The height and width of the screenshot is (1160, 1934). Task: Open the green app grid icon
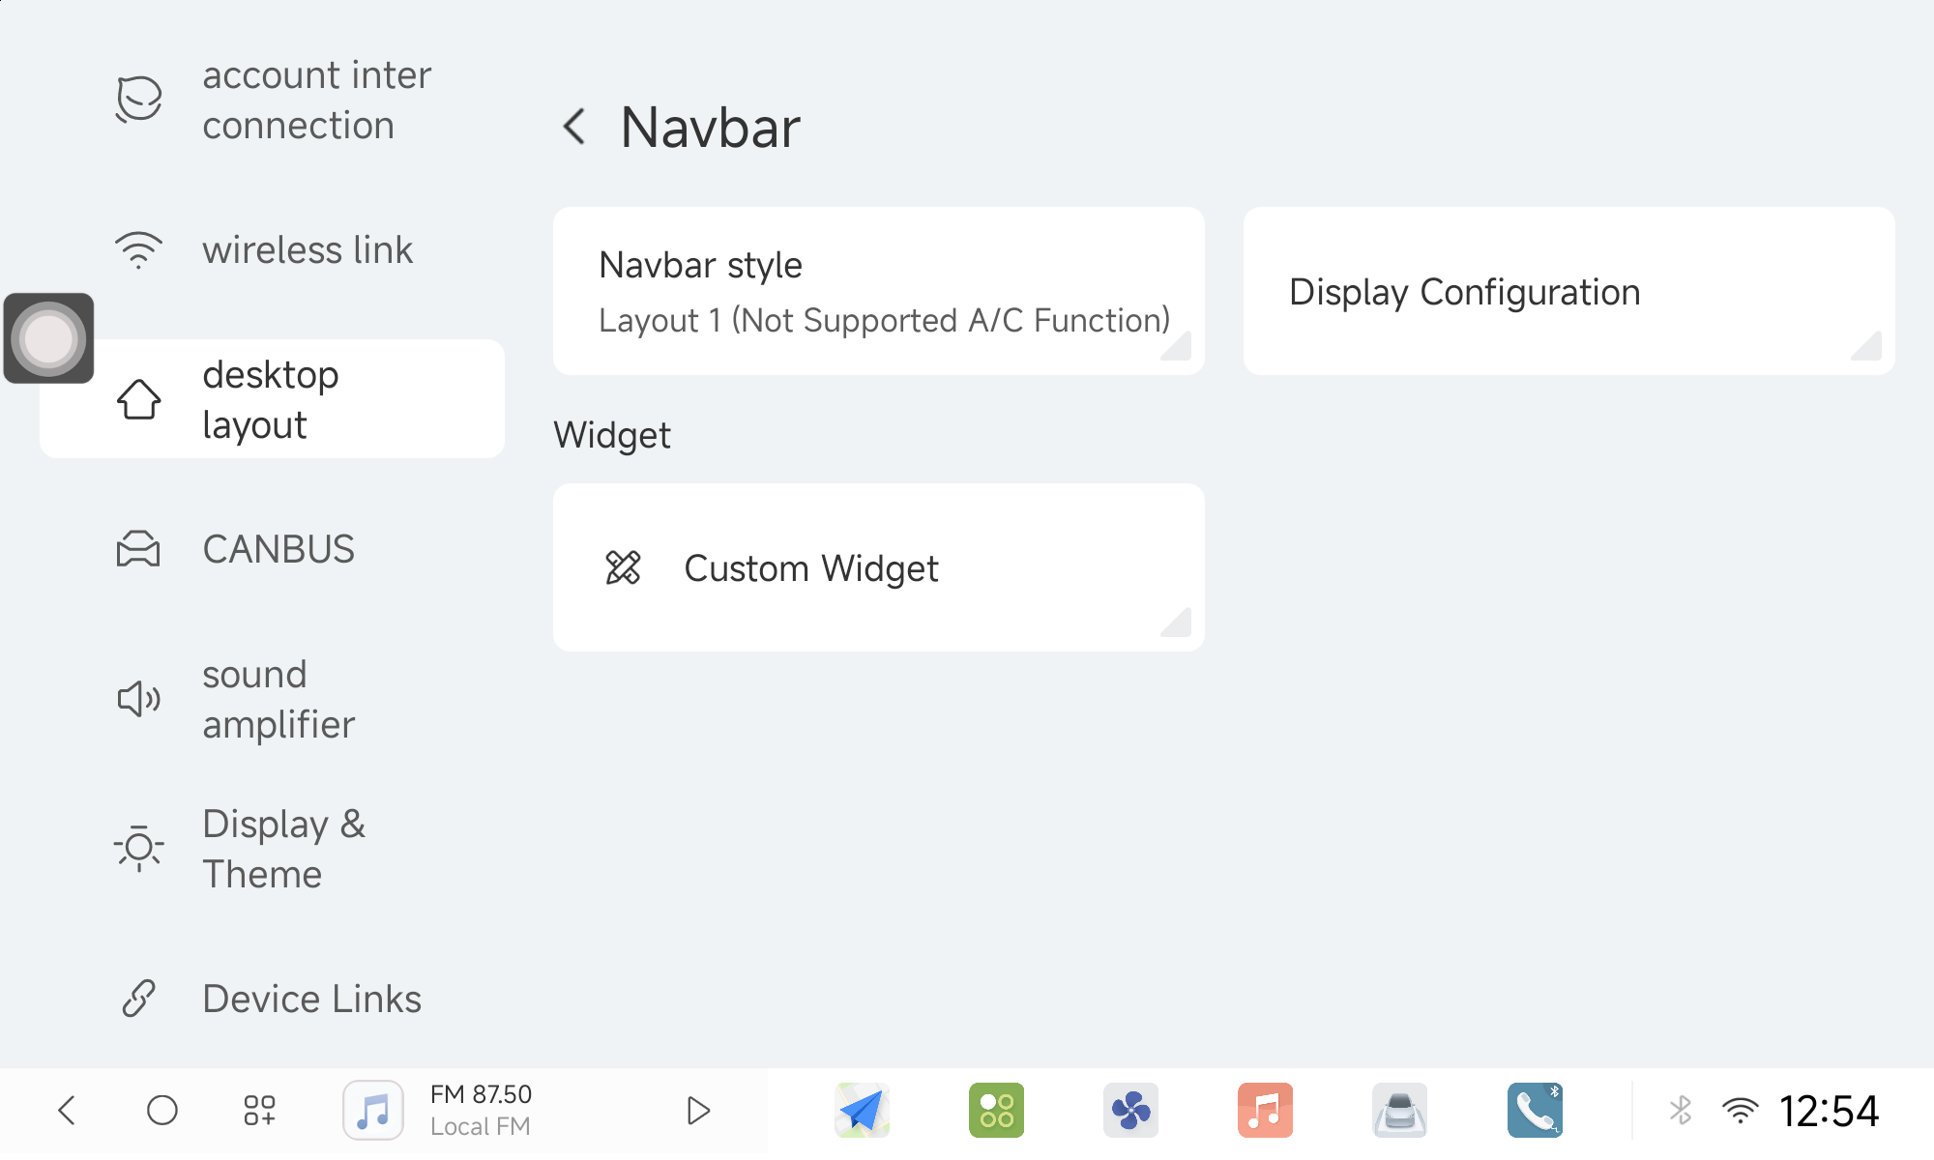[x=996, y=1110]
